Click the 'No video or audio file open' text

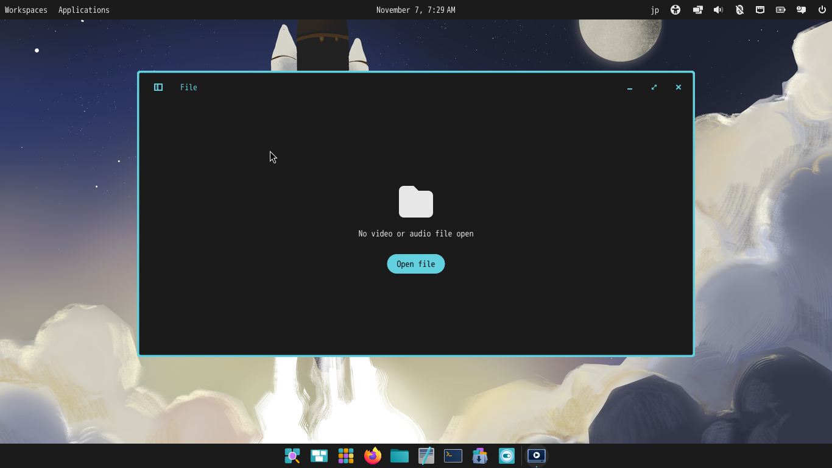point(416,233)
